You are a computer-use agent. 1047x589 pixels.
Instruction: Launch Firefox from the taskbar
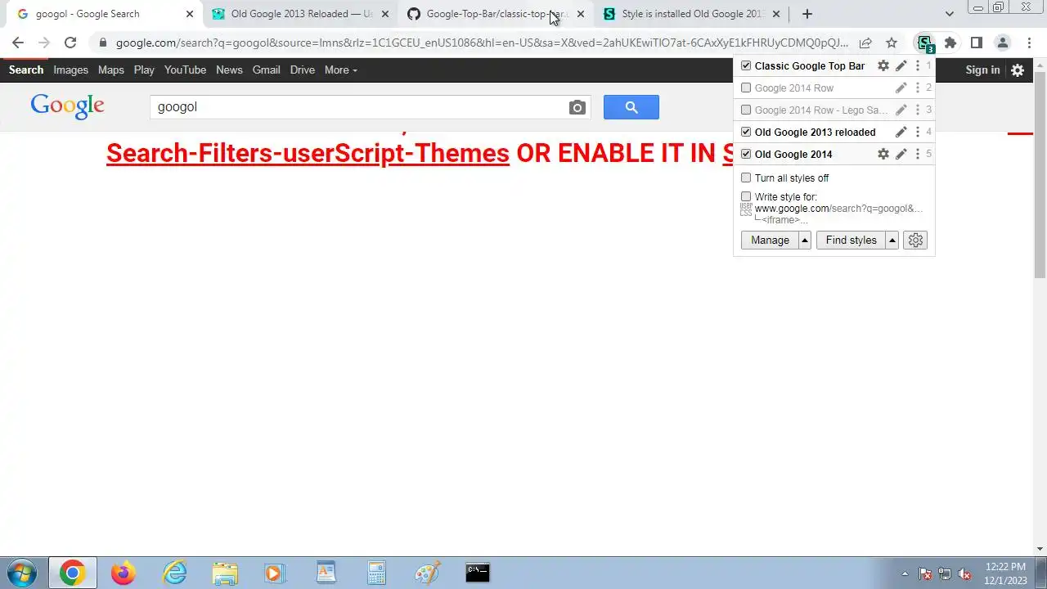tap(123, 573)
